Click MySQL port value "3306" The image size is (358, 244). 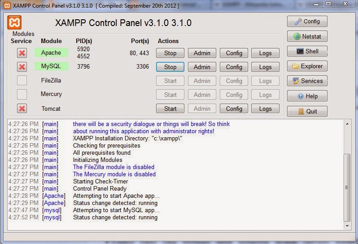(143, 67)
